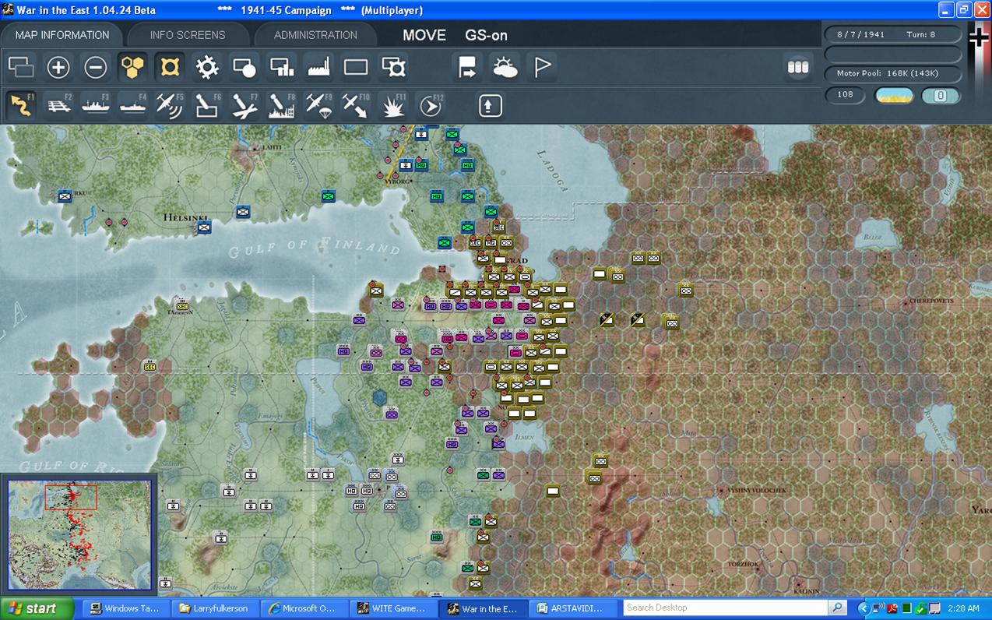This screenshot has height=620, width=992.
Task: Expand the upward arrow toolbar button
Action: tap(490, 105)
